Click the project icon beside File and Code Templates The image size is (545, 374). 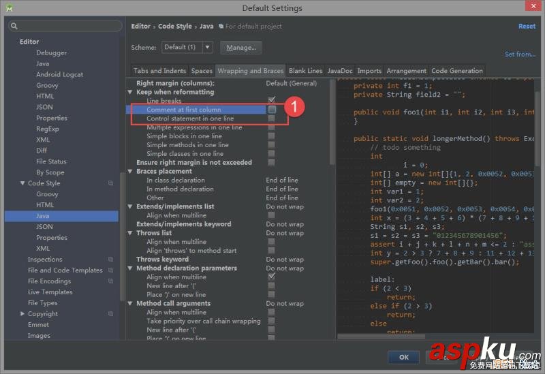point(110,270)
